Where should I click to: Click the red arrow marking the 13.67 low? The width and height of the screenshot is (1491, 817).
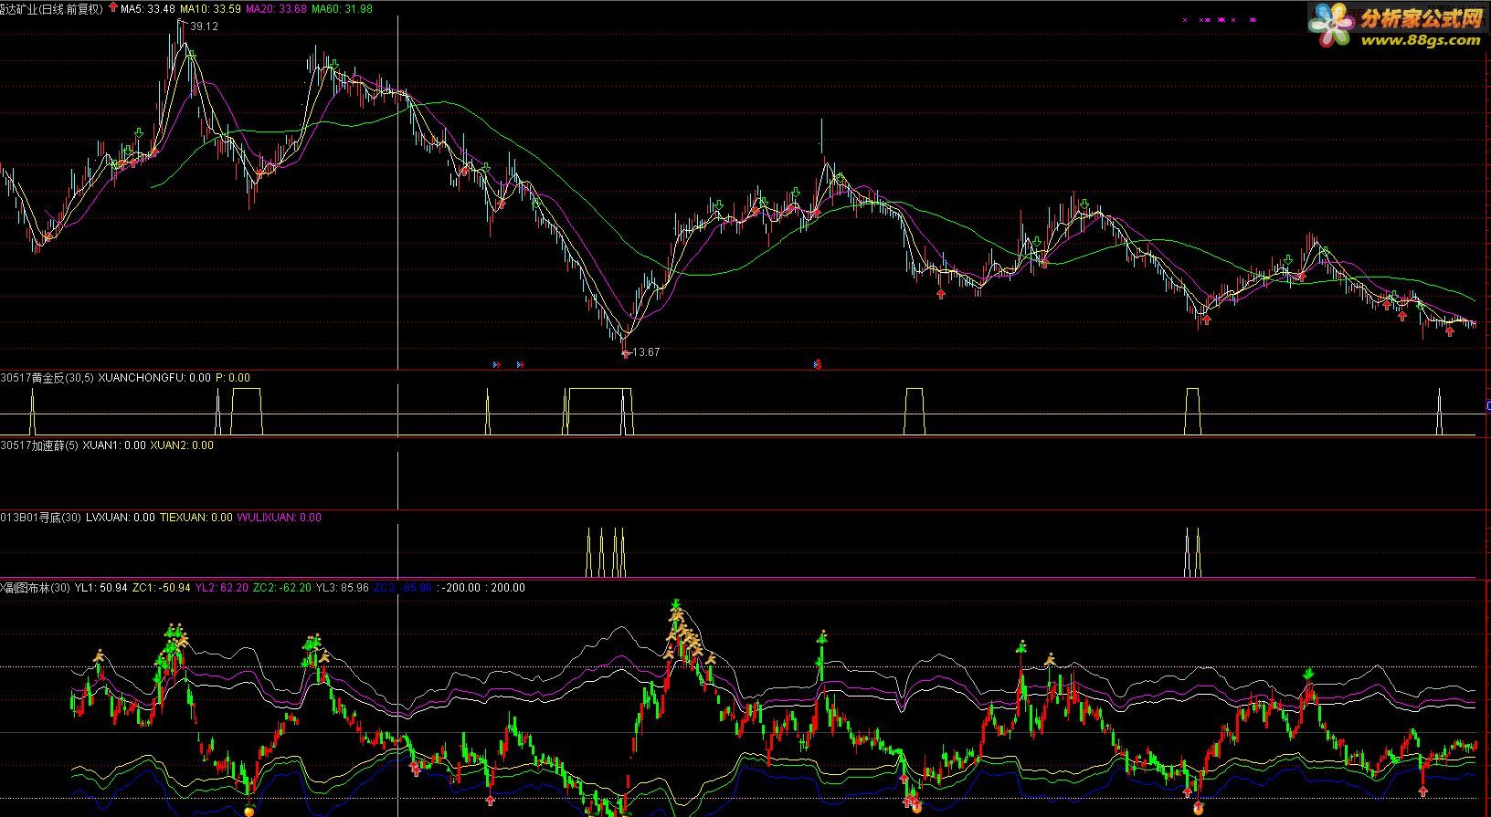625,353
